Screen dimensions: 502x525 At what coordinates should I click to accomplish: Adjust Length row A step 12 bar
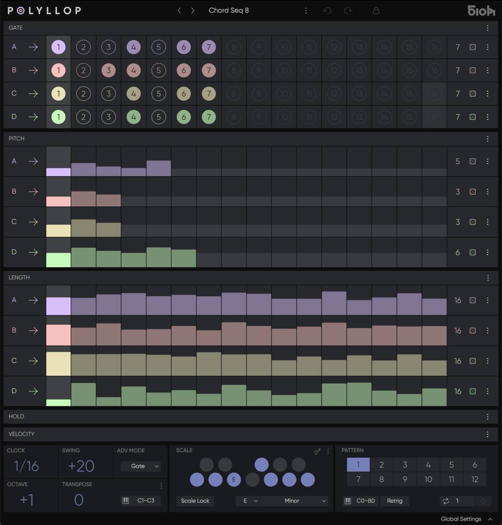coord(334,303)
